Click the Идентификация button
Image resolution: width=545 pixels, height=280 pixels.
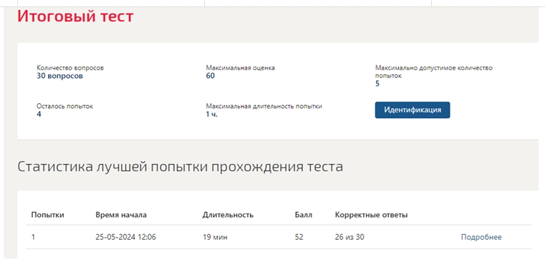coord(413,110)
